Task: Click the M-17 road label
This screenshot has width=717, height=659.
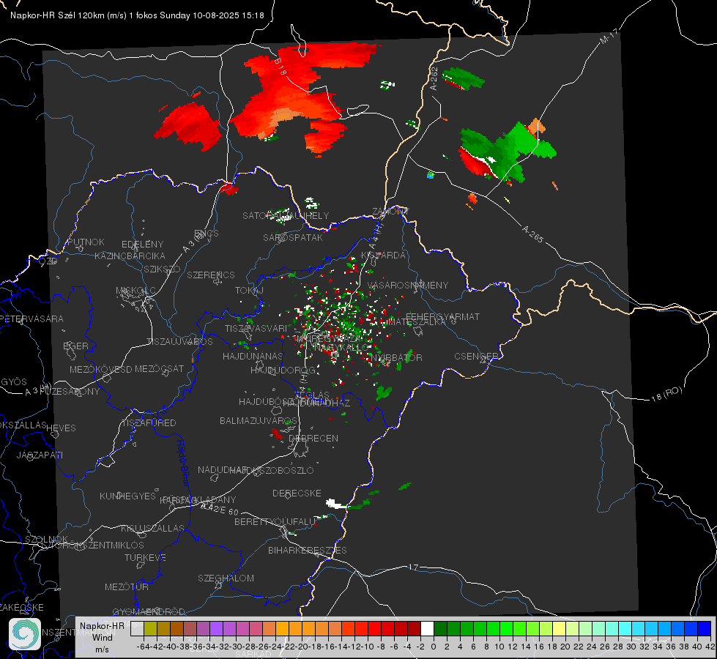Action: click(609, 37)
